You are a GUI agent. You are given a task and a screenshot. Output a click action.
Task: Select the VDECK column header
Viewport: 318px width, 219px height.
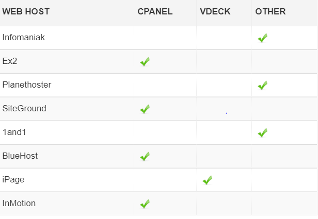[215, 11]
